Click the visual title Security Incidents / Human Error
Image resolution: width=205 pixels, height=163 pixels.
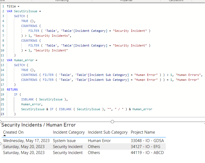[39, 125]
